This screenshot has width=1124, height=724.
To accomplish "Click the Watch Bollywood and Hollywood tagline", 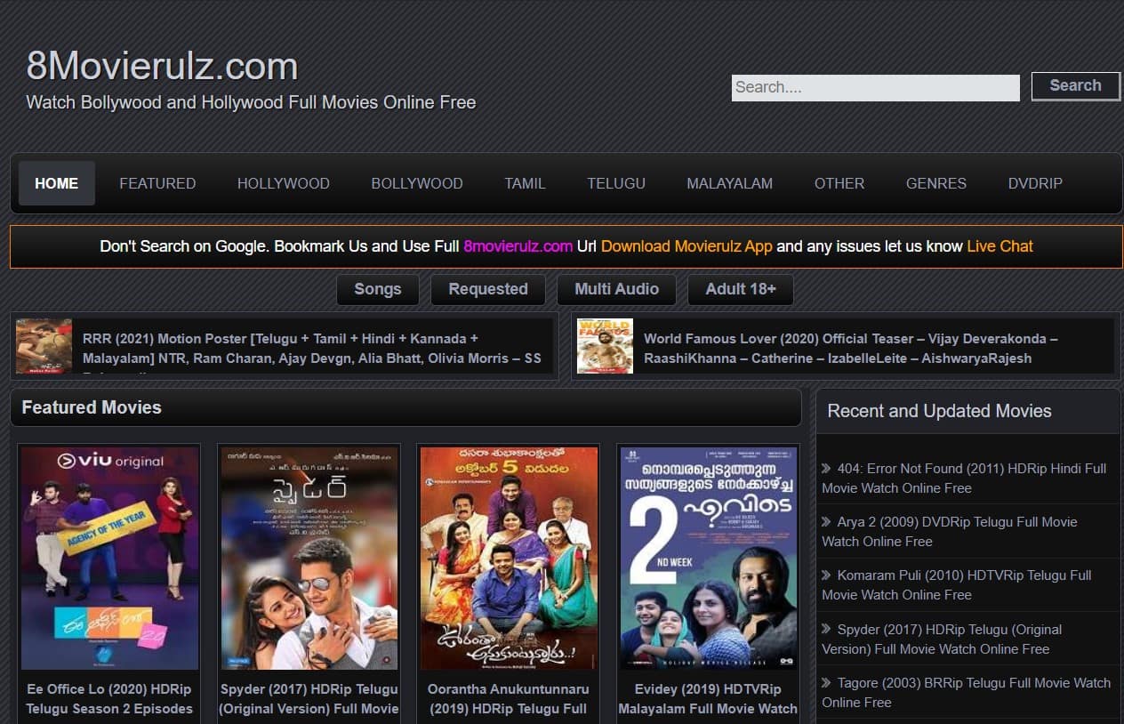I will 251,102.
